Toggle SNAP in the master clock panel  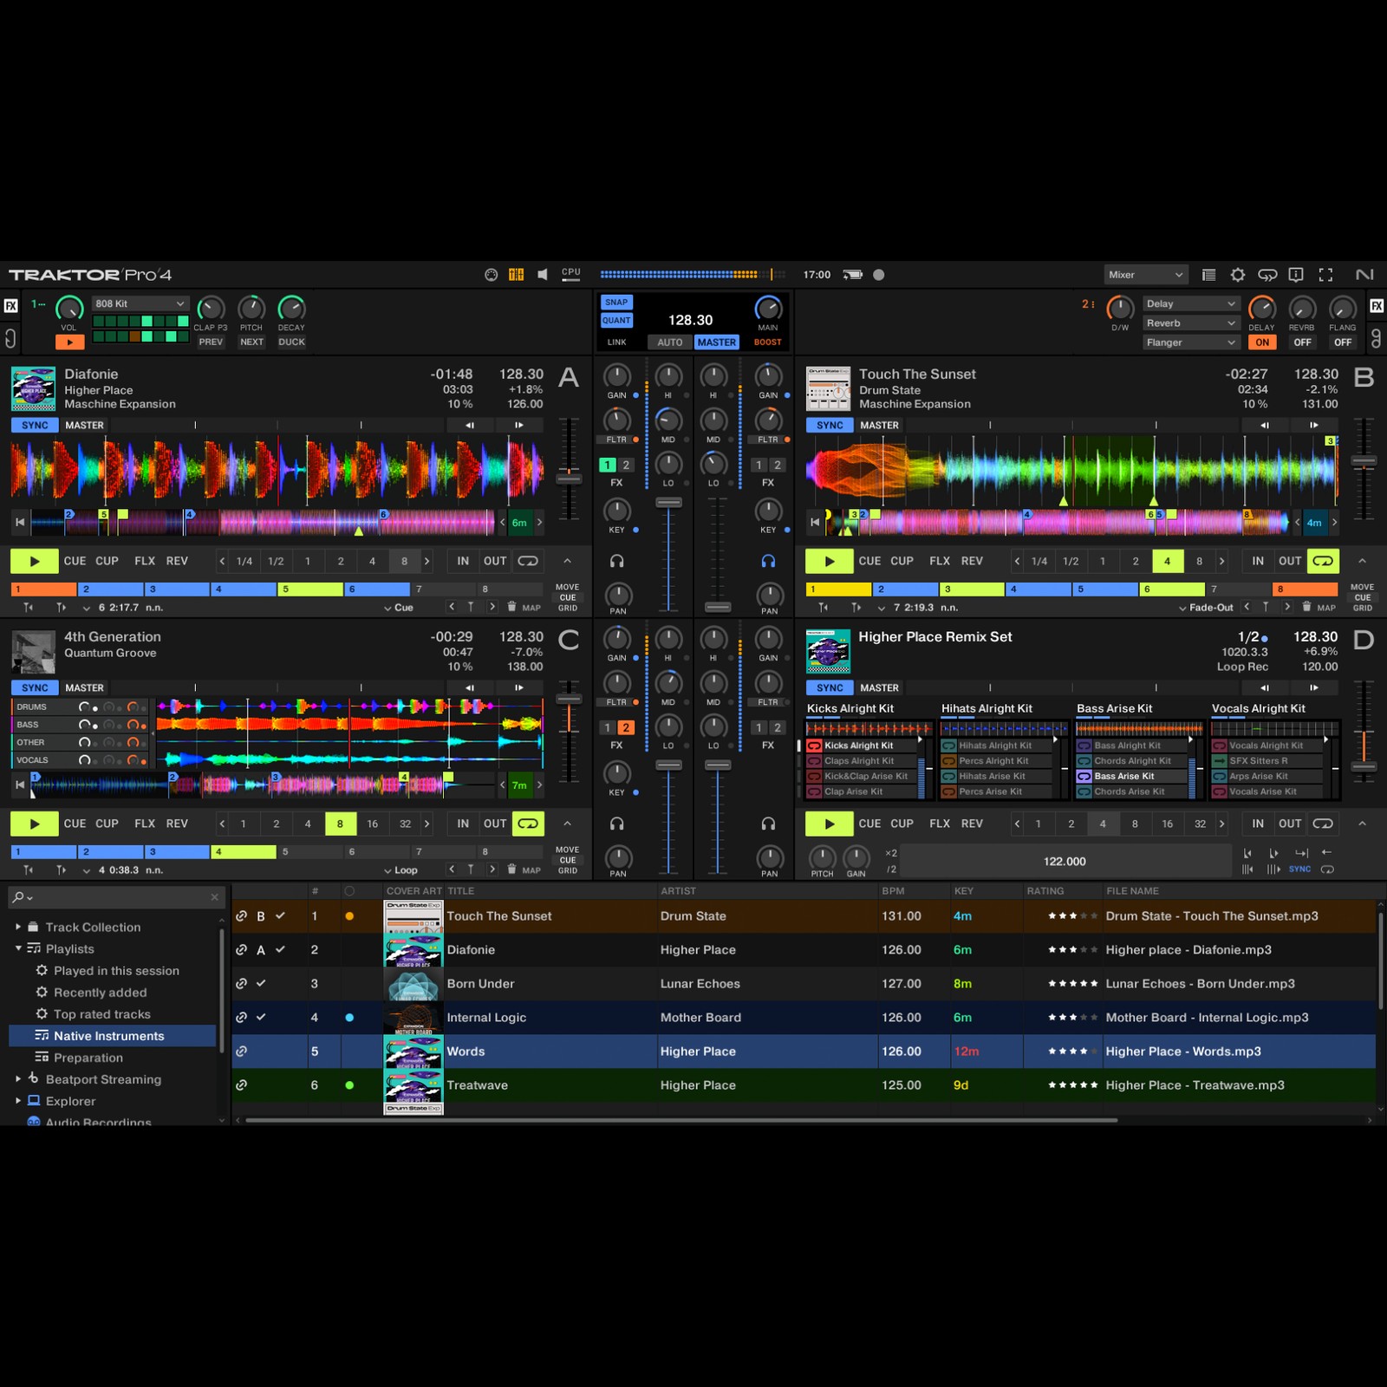(x=616, y=302)
